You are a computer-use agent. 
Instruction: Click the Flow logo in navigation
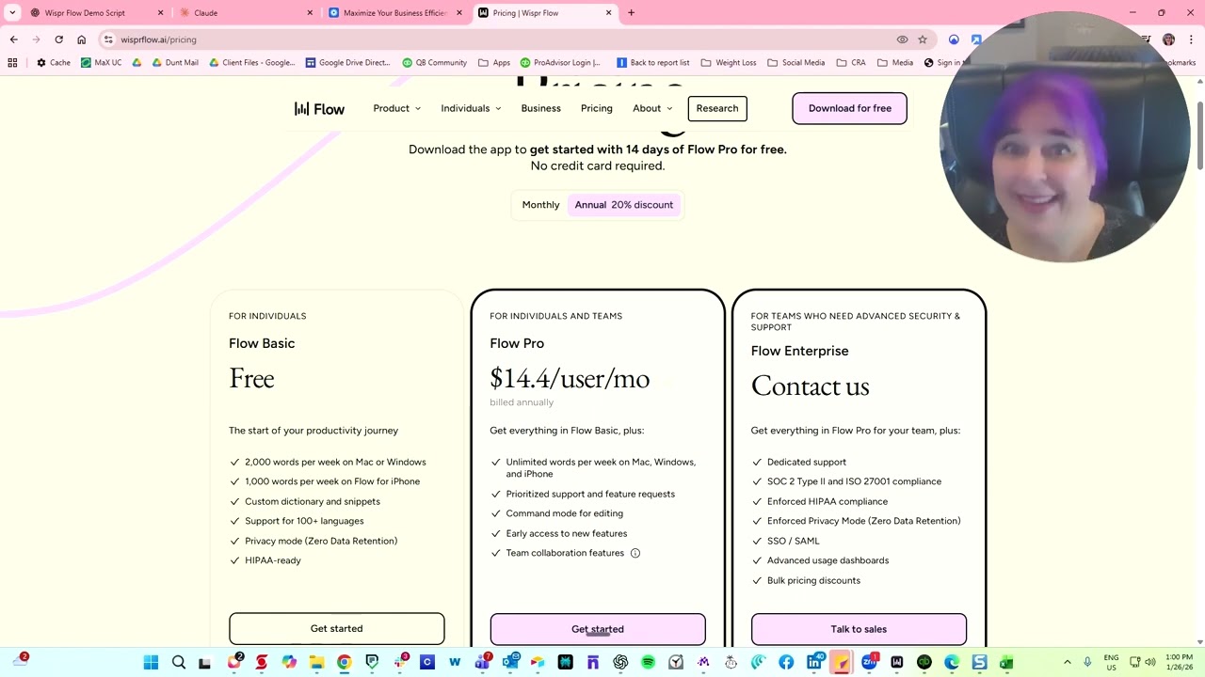coord(319,109)
